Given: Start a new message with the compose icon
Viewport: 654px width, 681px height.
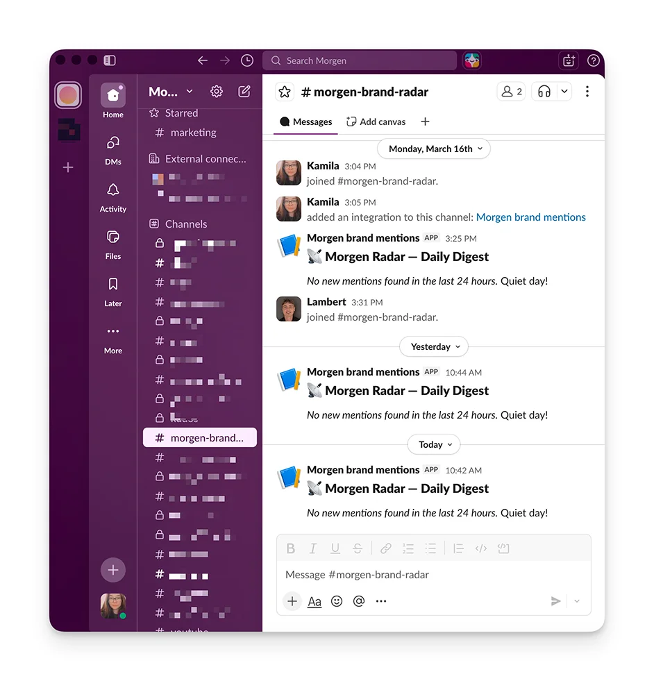Looking at the screenshot, I should pyautogui.click(x=244, y=91).
